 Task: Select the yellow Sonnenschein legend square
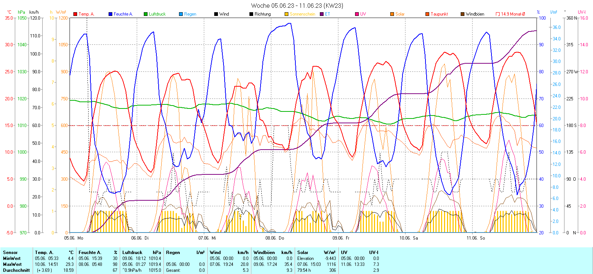tap(286, 14)
